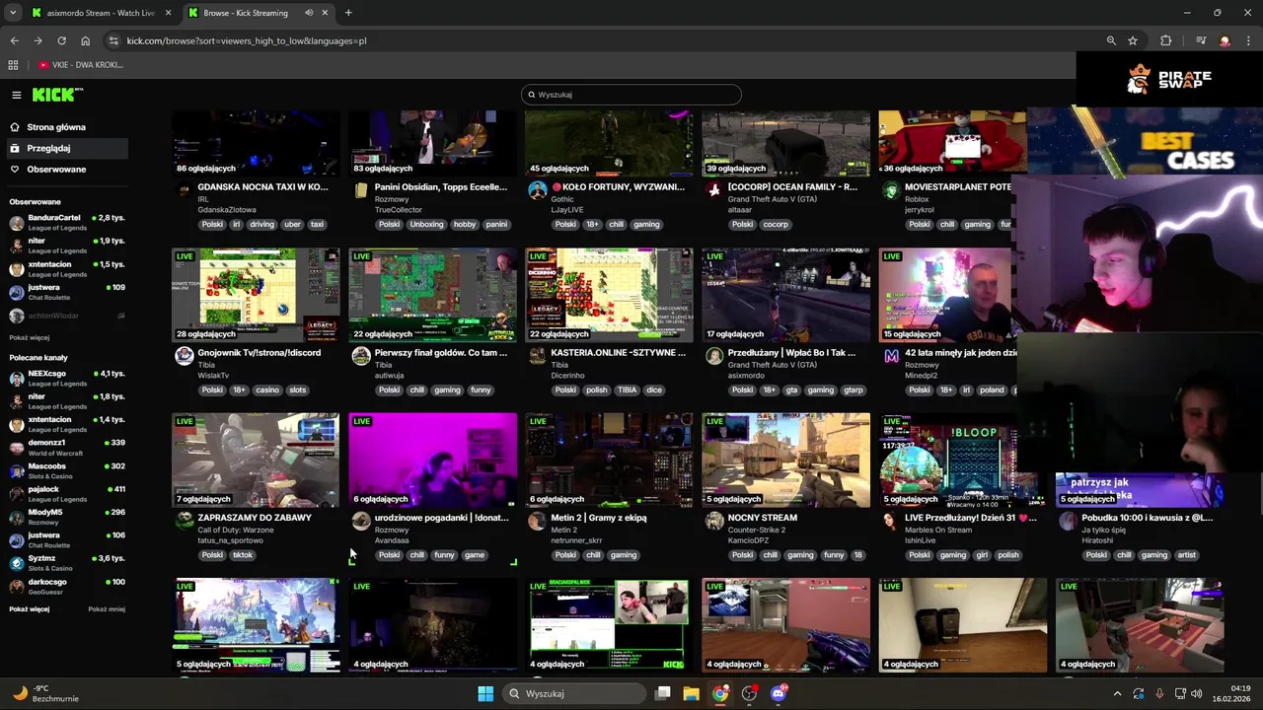Click Unboxing tag under Panini Obsidian
The image size is (1263, 710).
[426, 224]
